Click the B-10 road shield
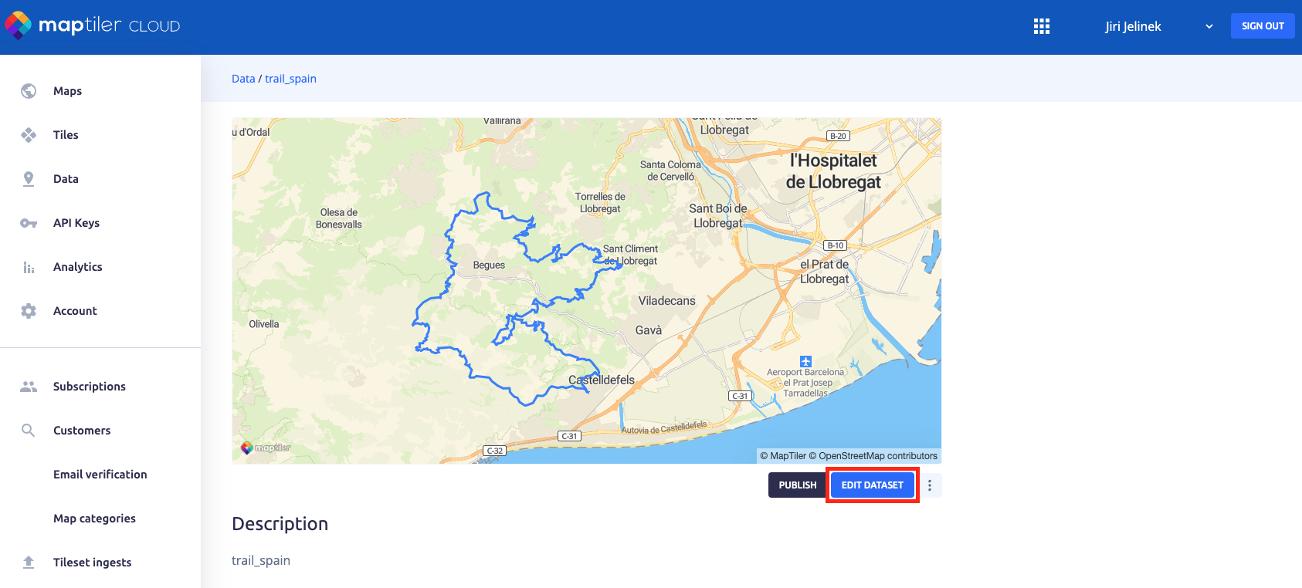Screen dimensions: 1302x588 pos(836,245)
